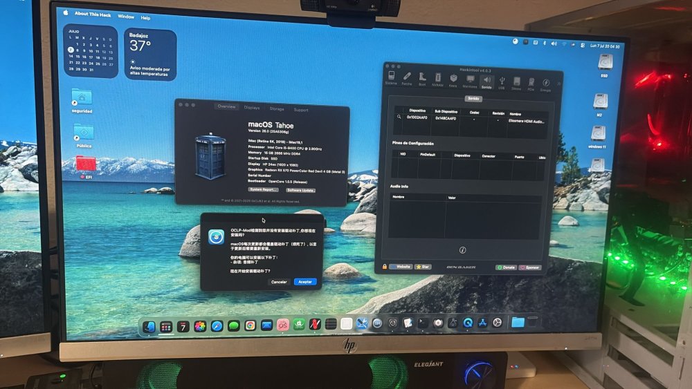The height and width of the screenshot is (389, 692).
Task: Click Aceptar in the OCLP-Mod dialog
Action: click(305, 281)
